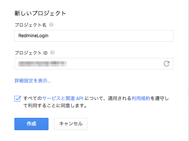The height and width of the screenshot is (141, 189).
Task: Click the blue 作成 create button
Action: tap(31, 124)
